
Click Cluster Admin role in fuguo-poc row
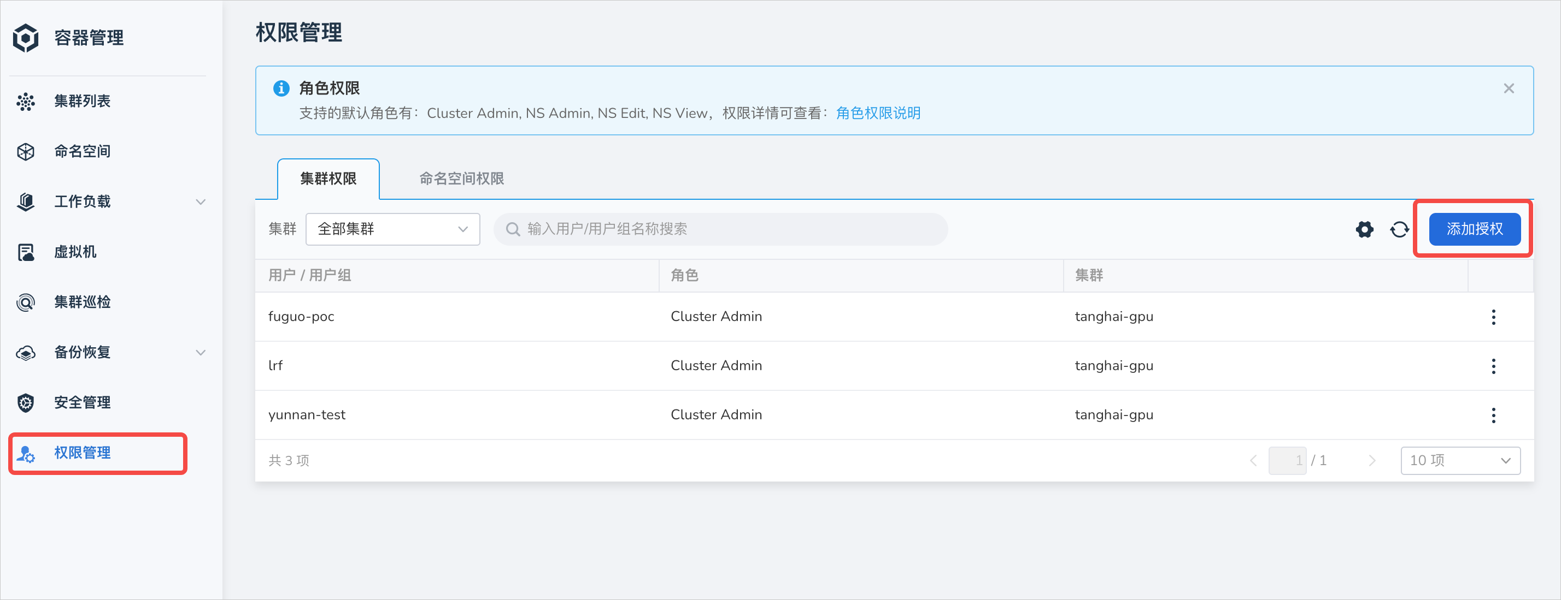(x=715, y=317)
